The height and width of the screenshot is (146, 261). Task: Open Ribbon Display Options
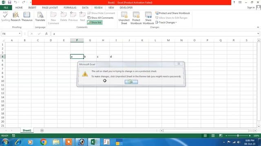click(x=240, y=2)
